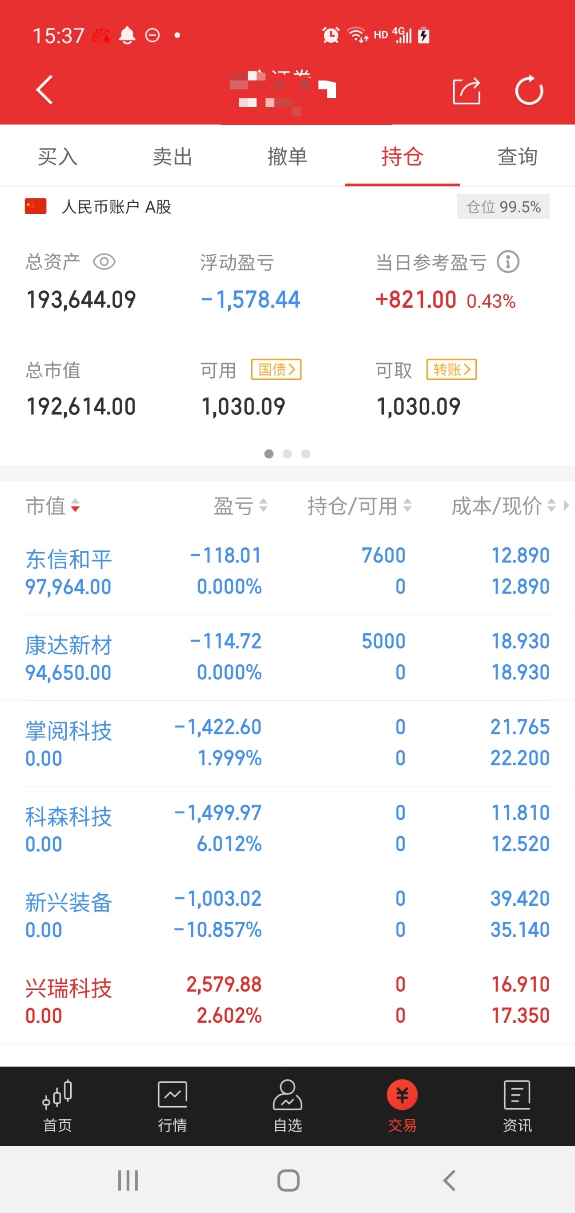Tap Android system back button
This screenshot has height=1213, width=575.
[x=449, y=1180]
